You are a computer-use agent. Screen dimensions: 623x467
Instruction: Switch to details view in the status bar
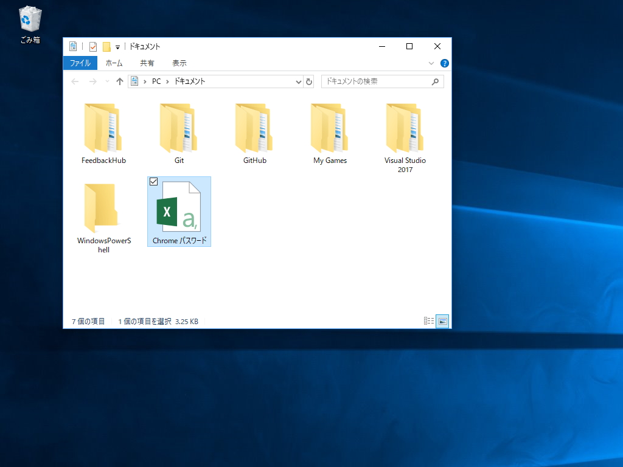428,320
